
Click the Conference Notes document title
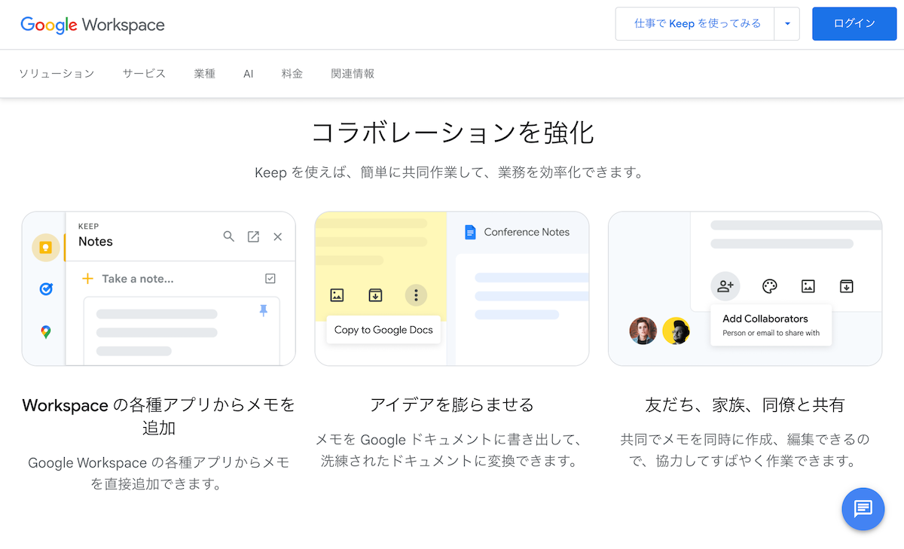click(x=527, y=232)
